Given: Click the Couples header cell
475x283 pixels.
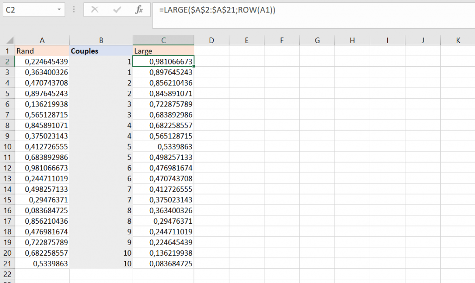Looking at the screenshot, I should [x=101, y=51].
